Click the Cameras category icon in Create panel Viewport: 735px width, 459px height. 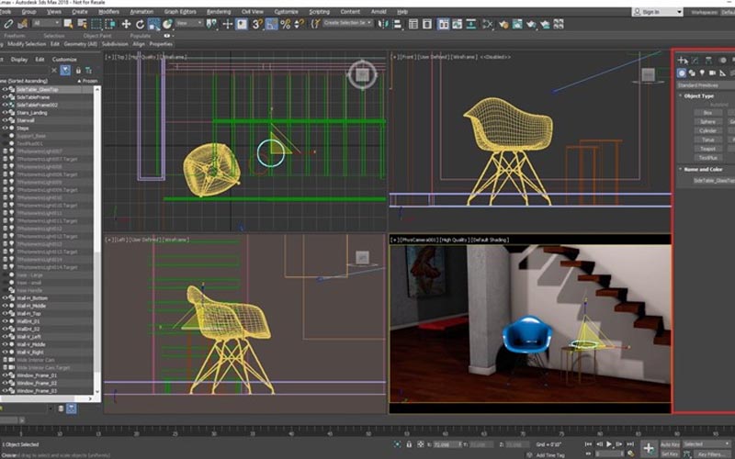[x=712, y=73]
